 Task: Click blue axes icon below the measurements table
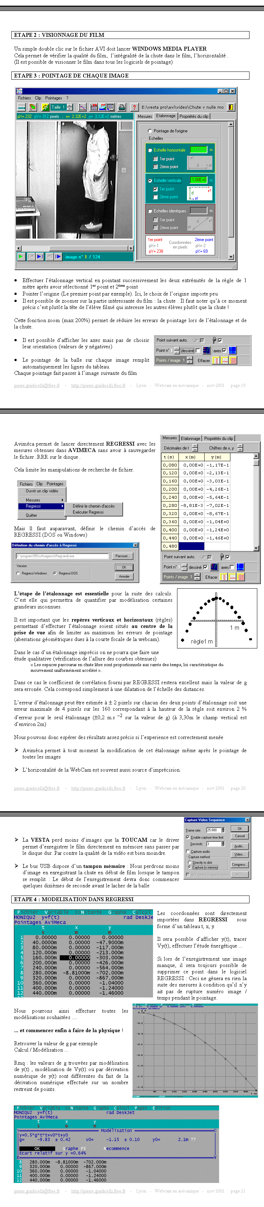click(x=240, y=567)
